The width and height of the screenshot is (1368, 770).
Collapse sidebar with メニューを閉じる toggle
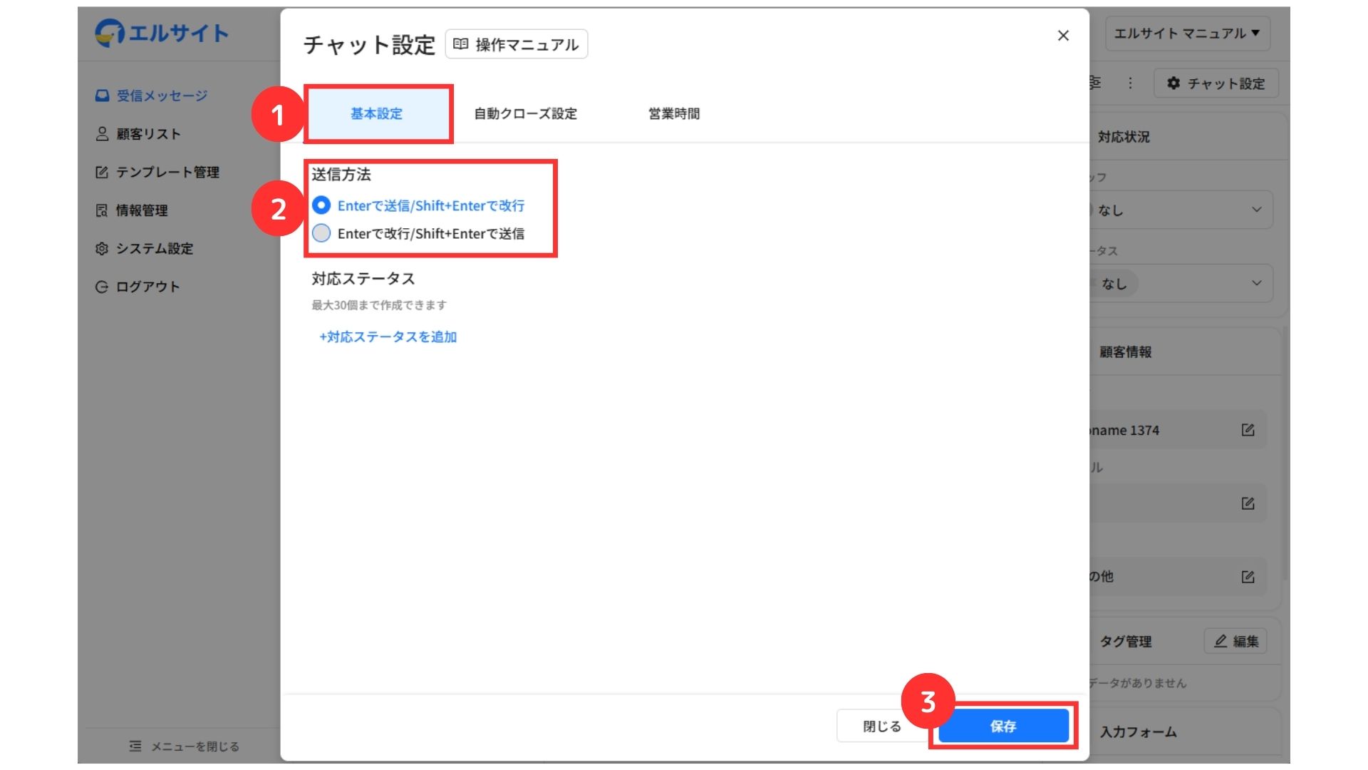click(x=185, y=746)
